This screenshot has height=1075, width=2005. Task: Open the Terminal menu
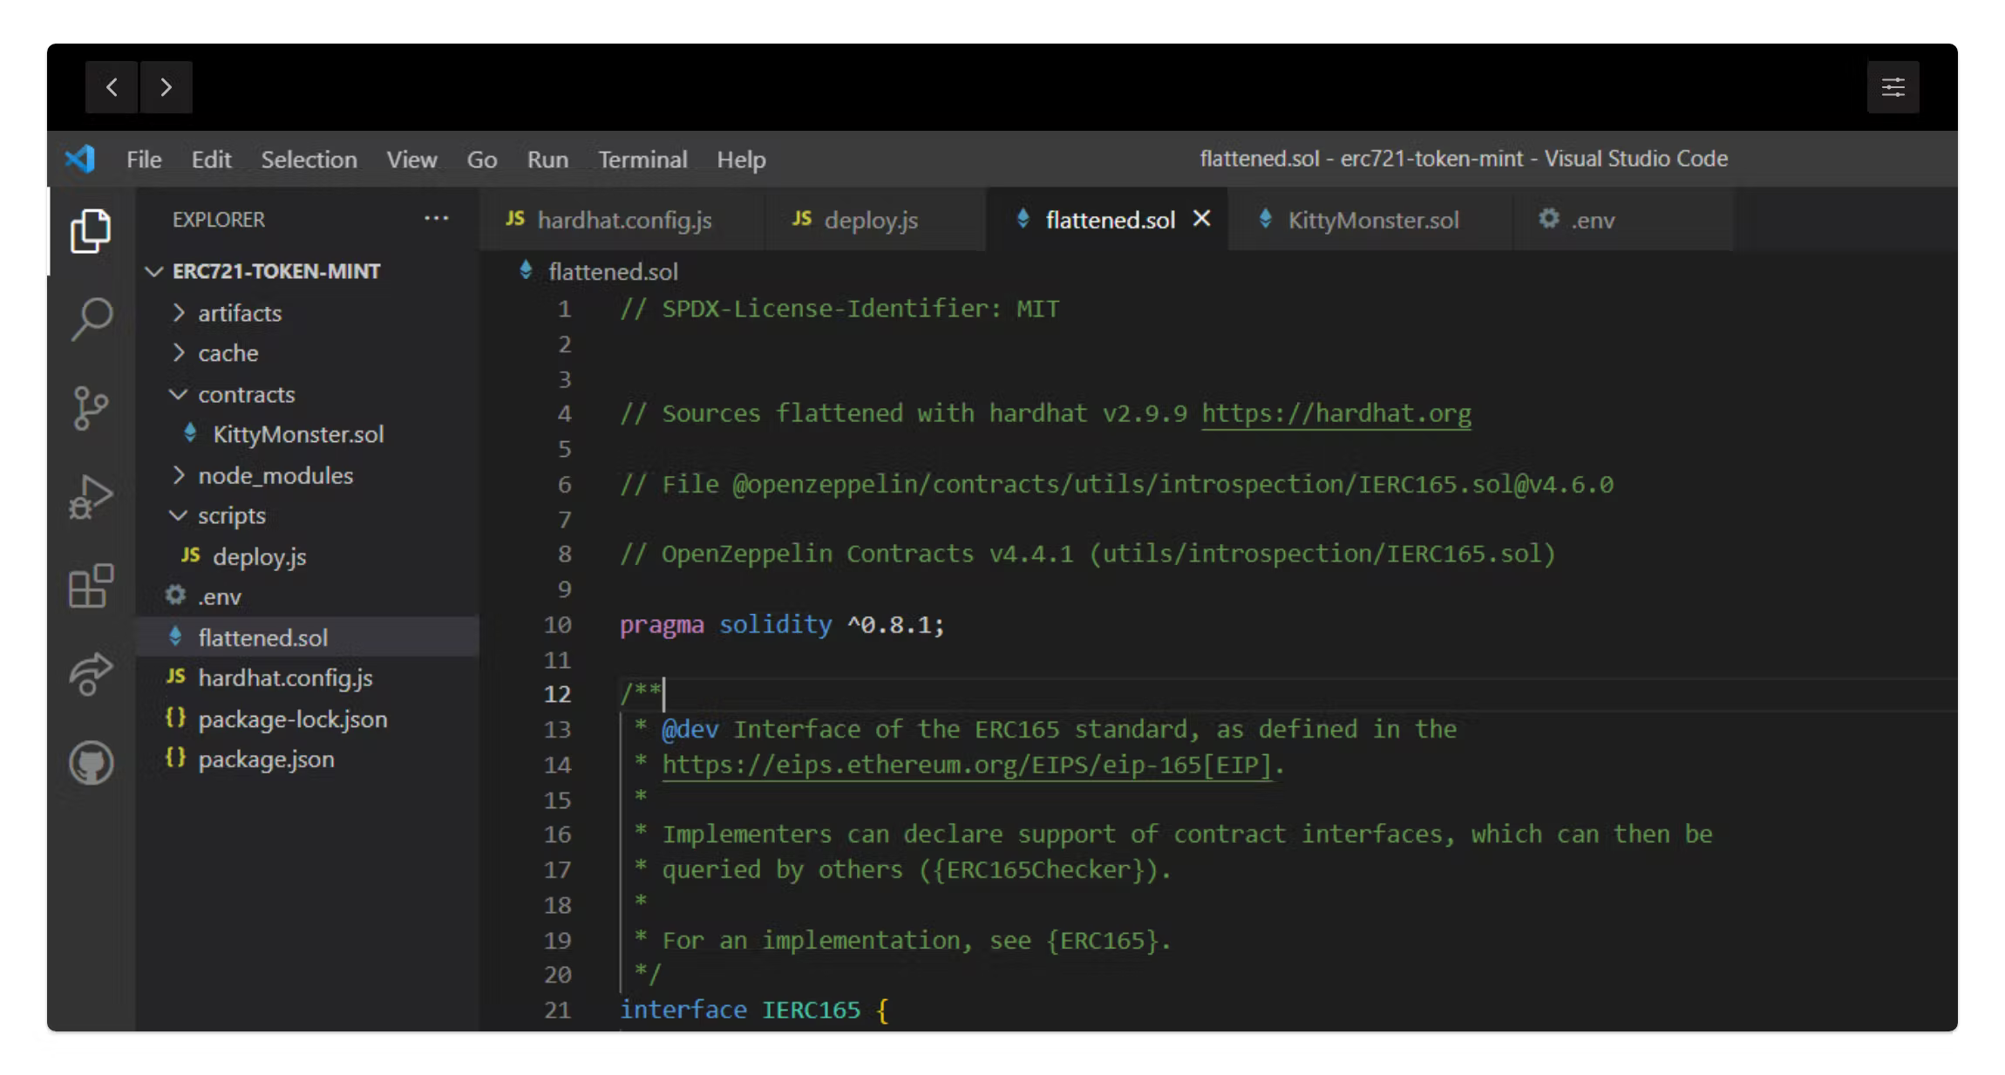pyautogui.click(x=642, y=160)
